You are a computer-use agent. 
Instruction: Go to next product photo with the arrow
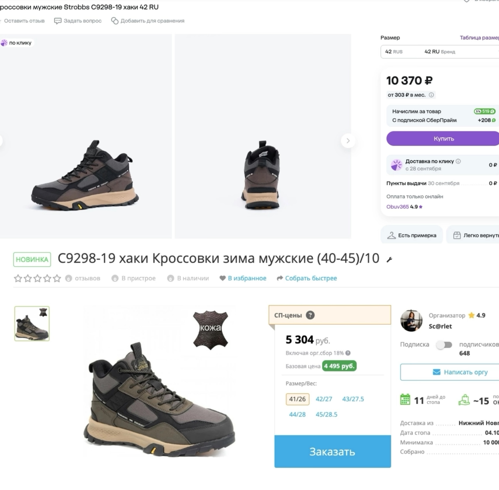(348, 141)
